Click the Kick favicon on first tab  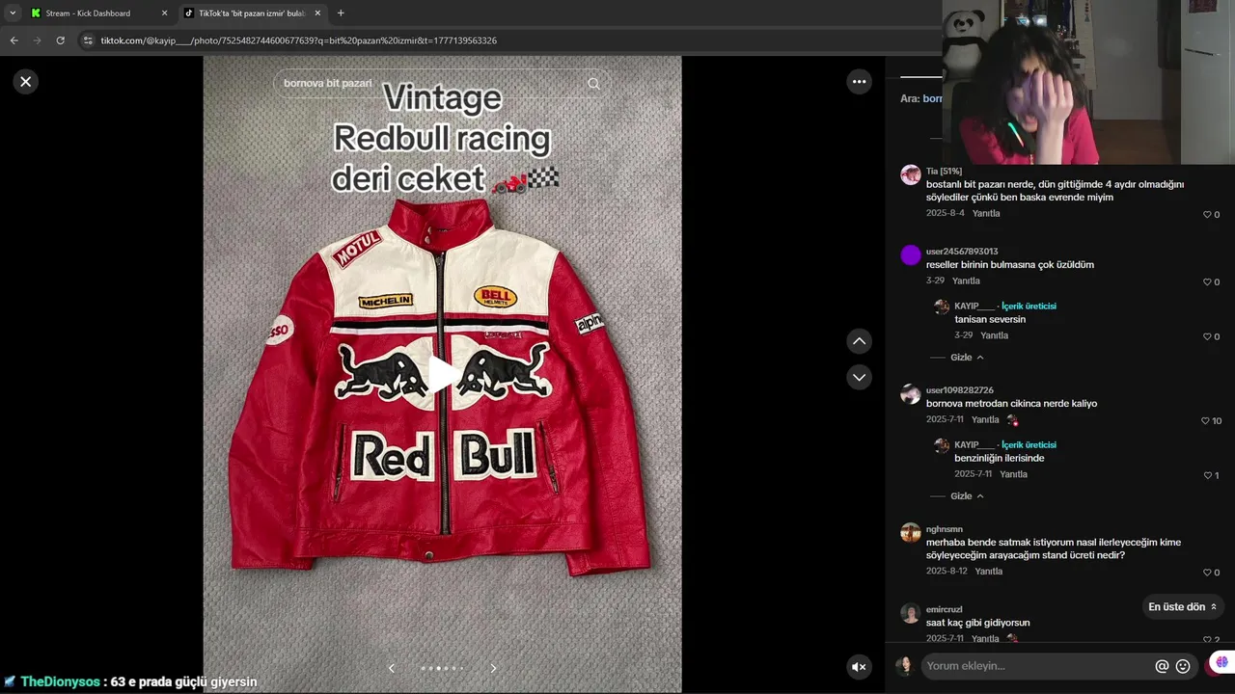click(x=36, y=13)
